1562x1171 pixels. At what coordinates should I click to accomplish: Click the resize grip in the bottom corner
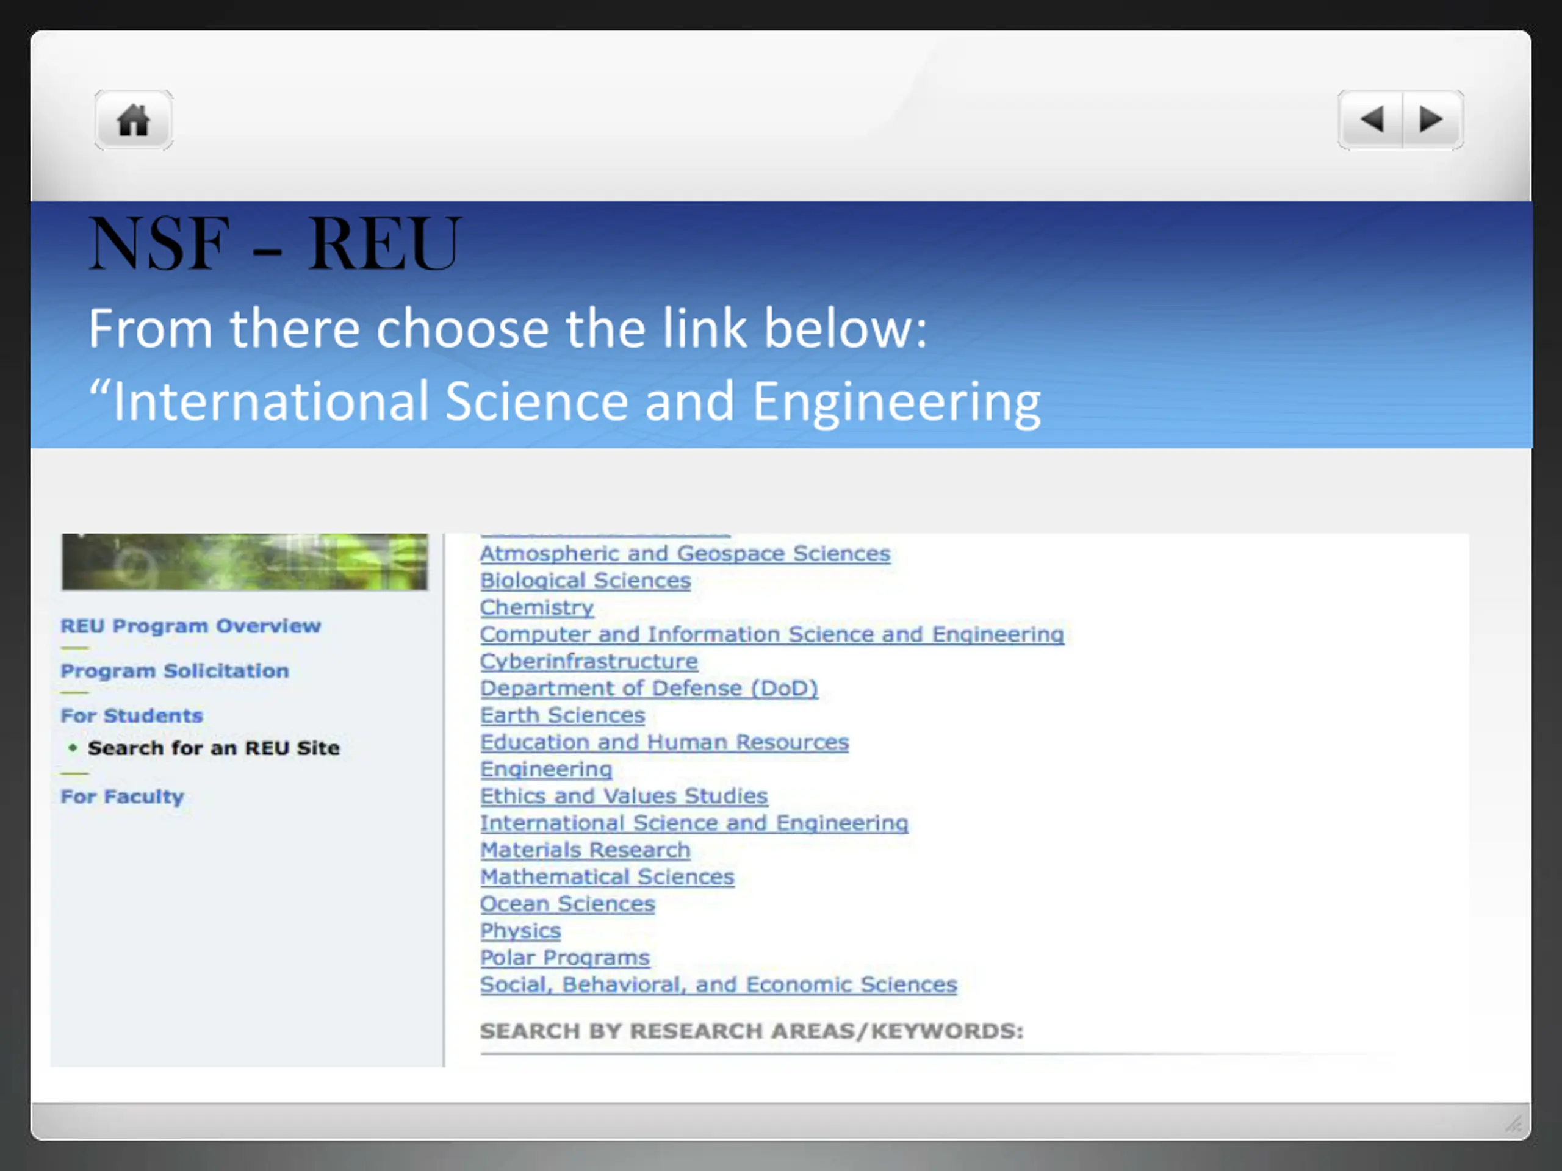(x=1513, y=1123)
